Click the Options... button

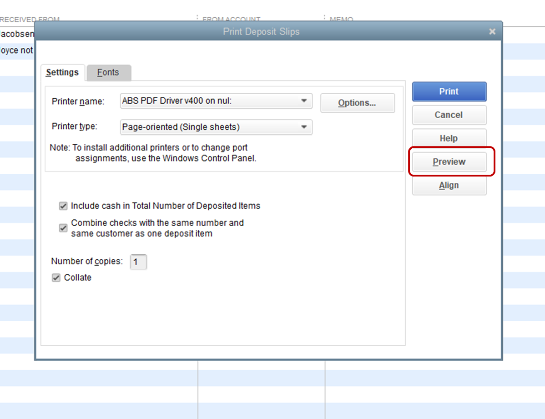tap(357, 103)
